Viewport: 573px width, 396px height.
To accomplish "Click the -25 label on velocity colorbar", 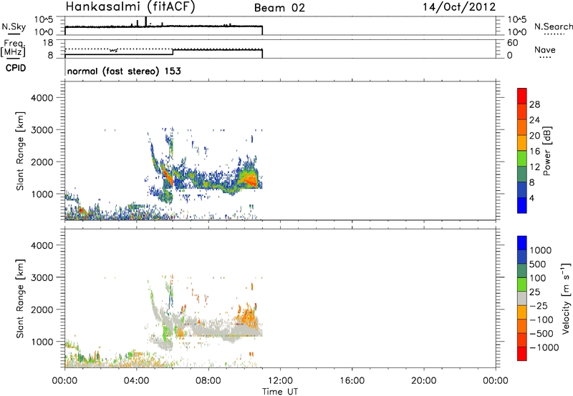I will click(x=538, y=306).
